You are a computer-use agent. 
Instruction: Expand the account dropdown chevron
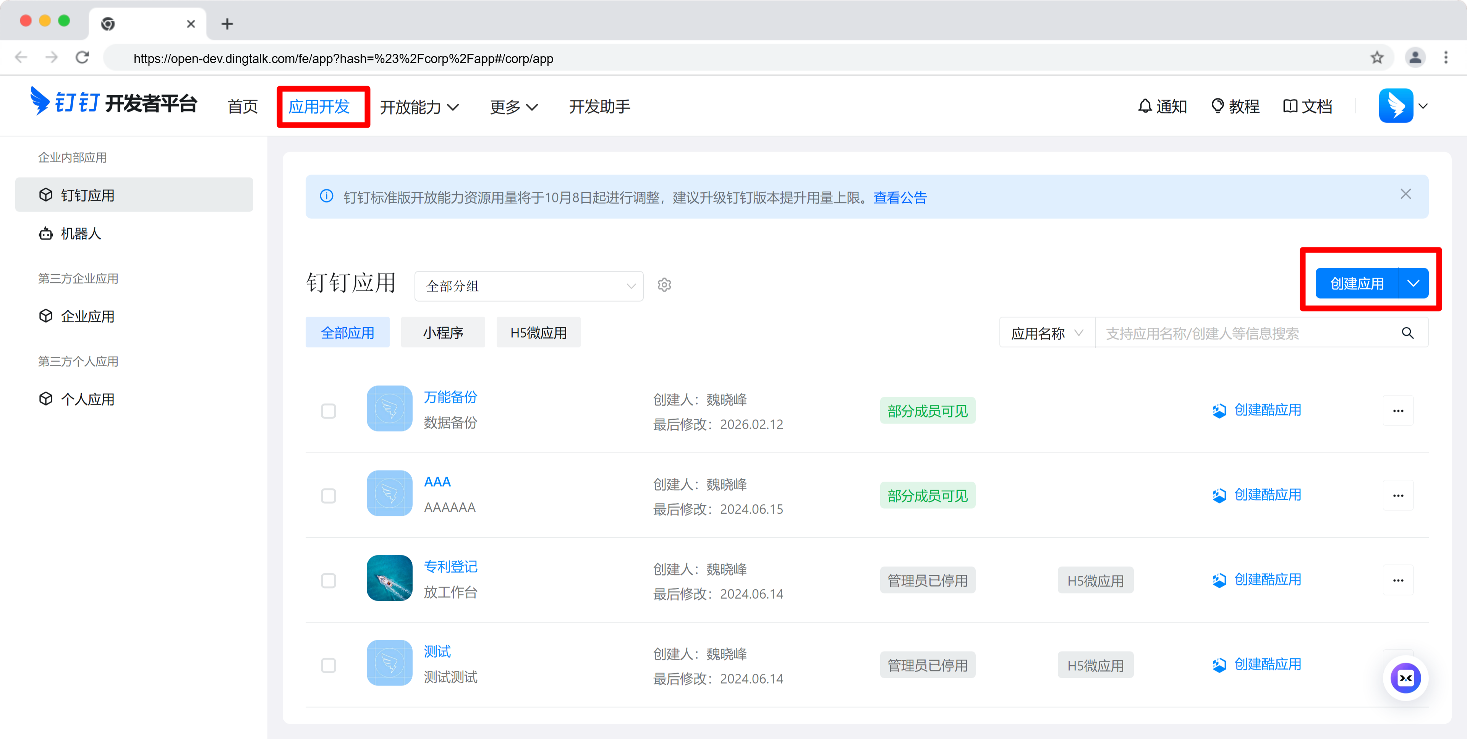point(1423,107)
